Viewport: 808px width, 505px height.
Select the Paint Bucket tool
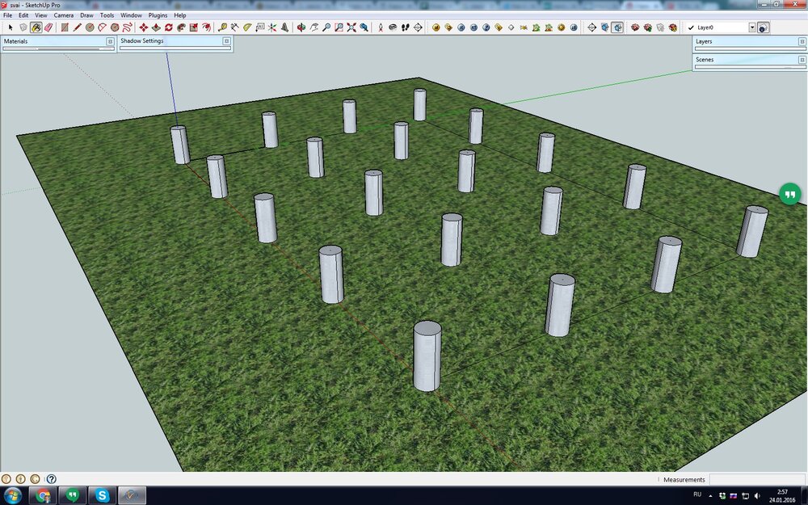pos(36,27)
